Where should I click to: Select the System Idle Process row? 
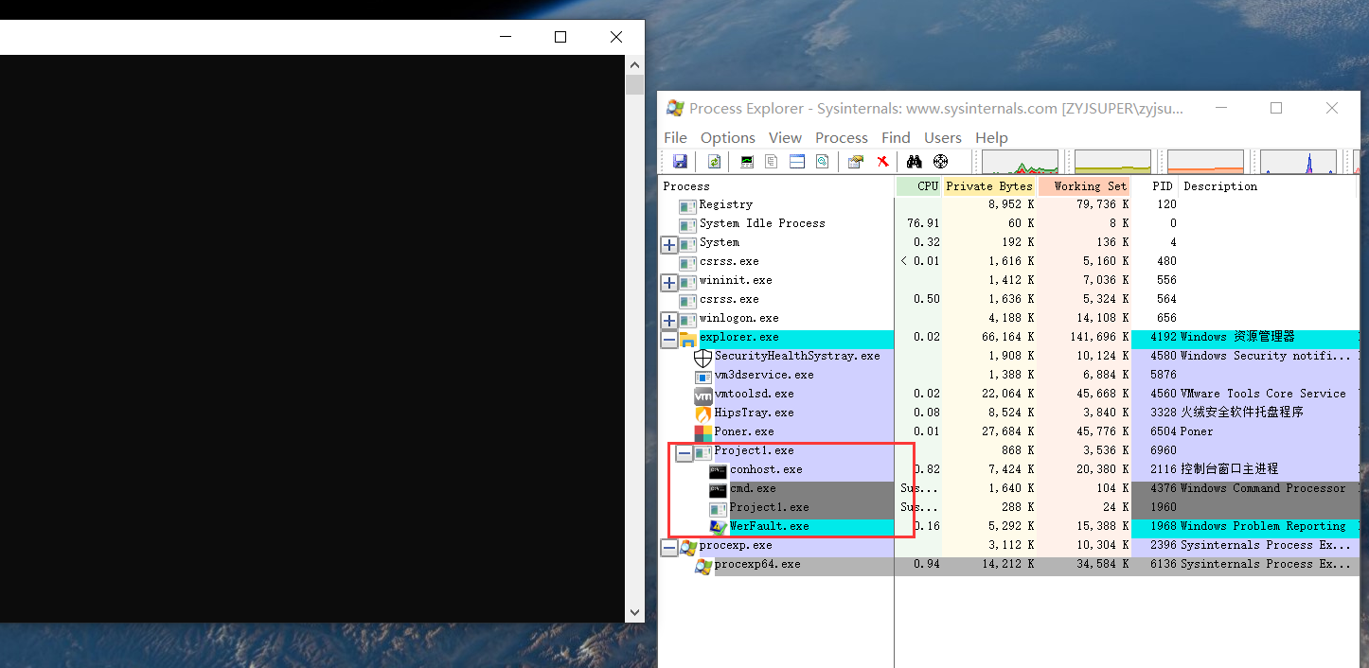click(x=1008, y=223)
